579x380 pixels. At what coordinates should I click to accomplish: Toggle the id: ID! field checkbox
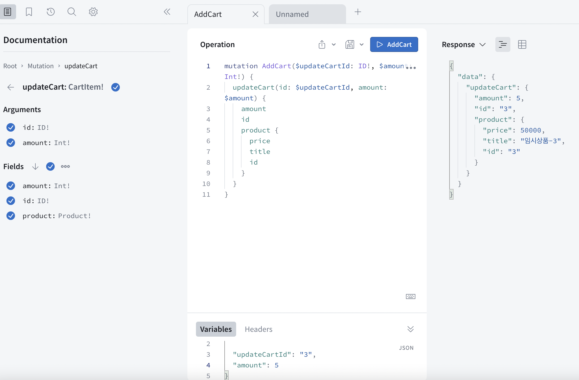pyautogui.click(x=11, y=201)
